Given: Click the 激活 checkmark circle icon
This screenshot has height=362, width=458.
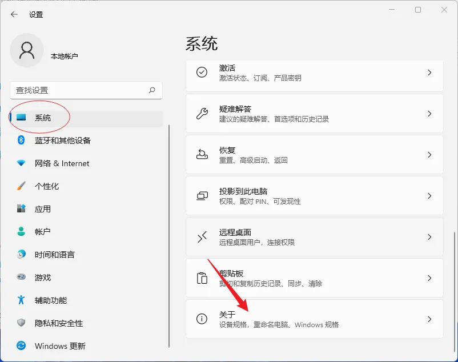Looking at the screenshot, I should point(202,72).
